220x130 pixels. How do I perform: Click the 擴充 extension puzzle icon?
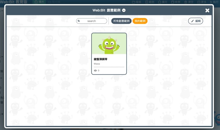159,2
